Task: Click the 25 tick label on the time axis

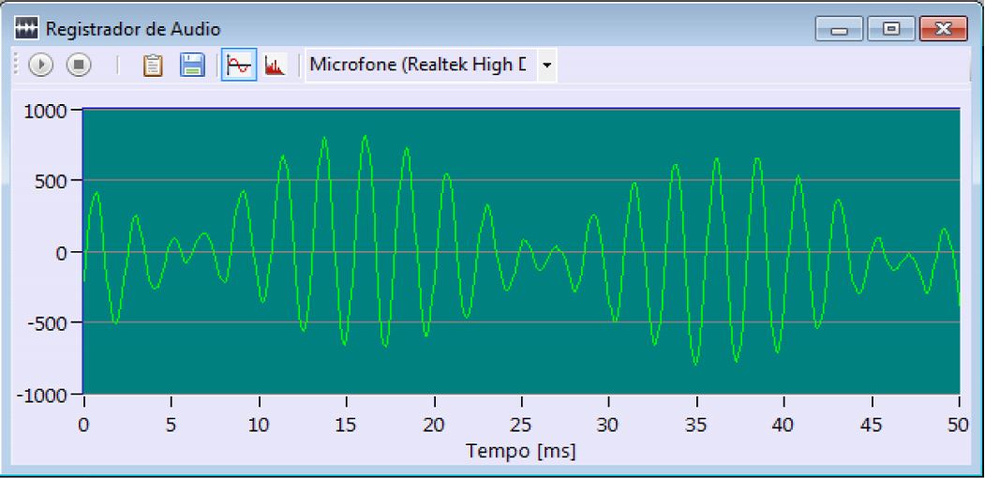Action: click(x=521, y=426)
